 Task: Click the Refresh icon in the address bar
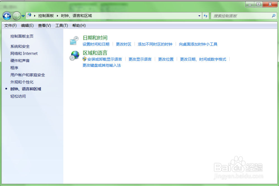[x=206, y=16]
